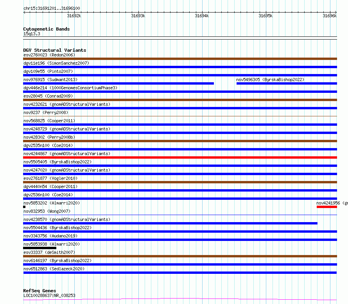Click nsv6512863 (Sedlazeck2020) label
348x304 pixels.
tap(54, 269)
